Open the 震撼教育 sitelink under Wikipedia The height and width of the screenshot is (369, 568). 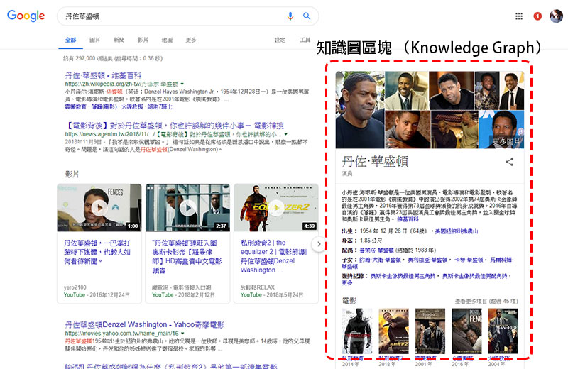click(75, 107)
